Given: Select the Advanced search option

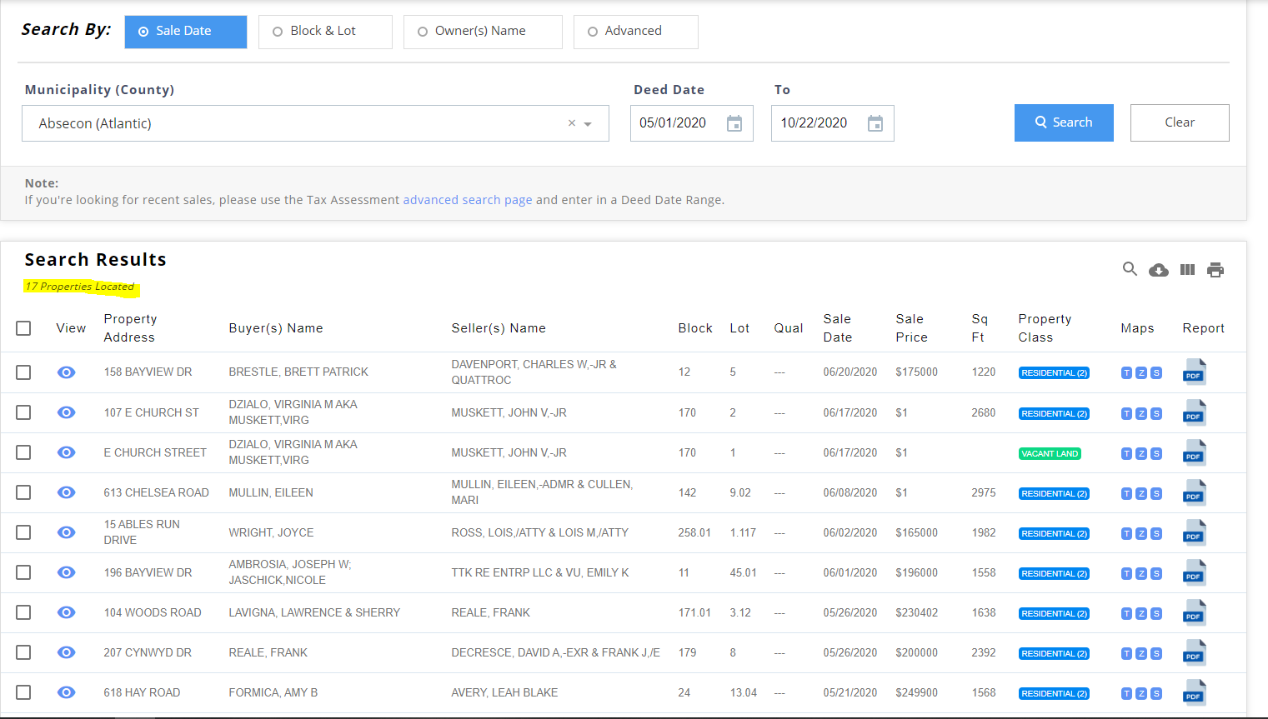Looking at the screenshot, I should 635,32.
